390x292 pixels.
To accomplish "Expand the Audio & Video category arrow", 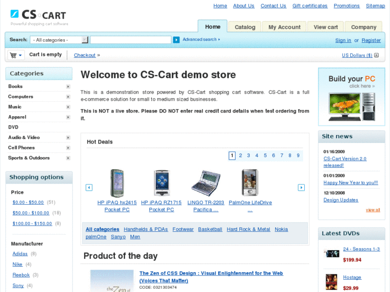I will (x=68, y=137).
